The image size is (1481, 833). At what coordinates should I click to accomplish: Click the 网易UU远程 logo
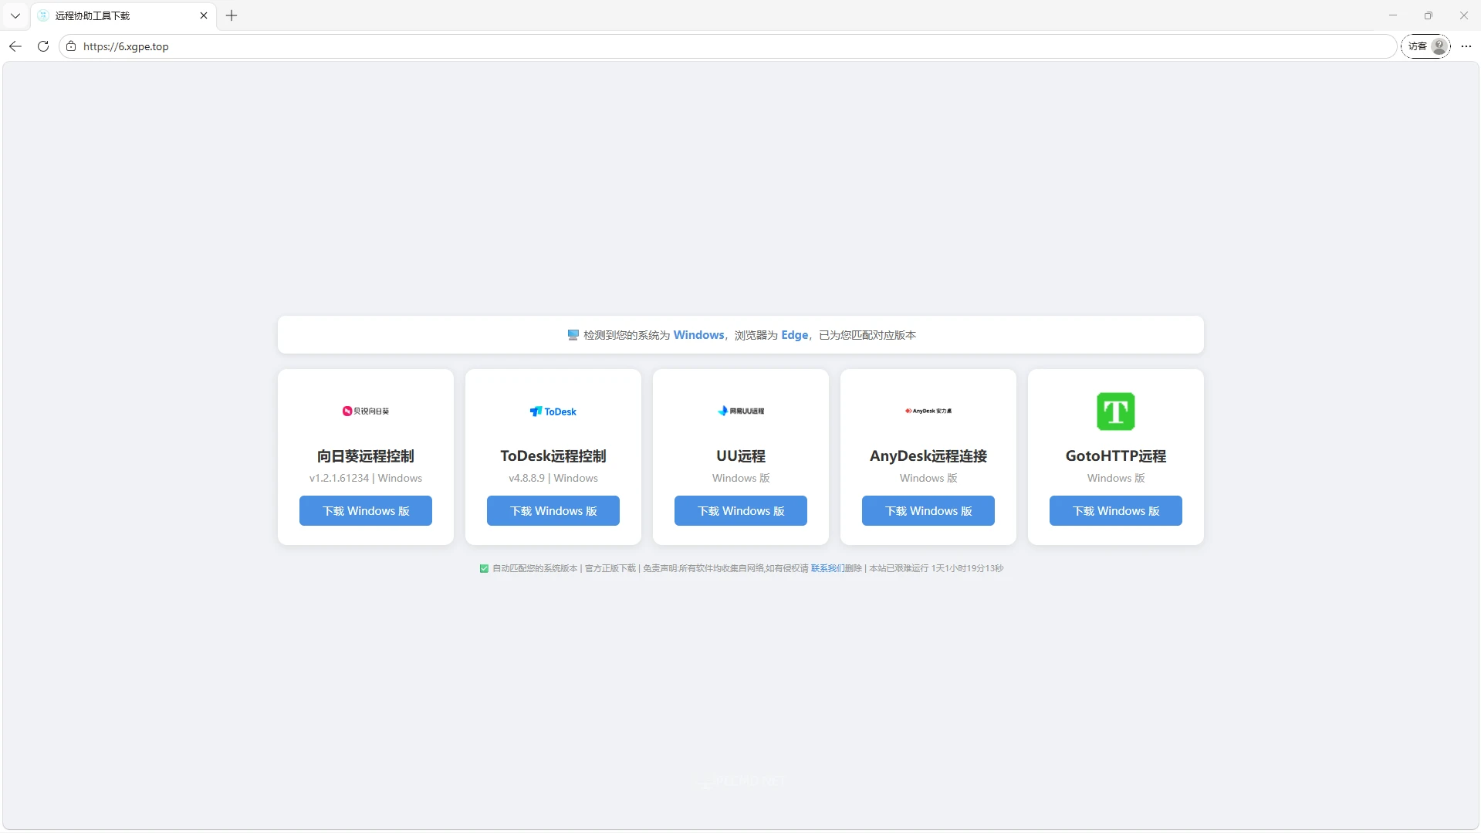741,411
